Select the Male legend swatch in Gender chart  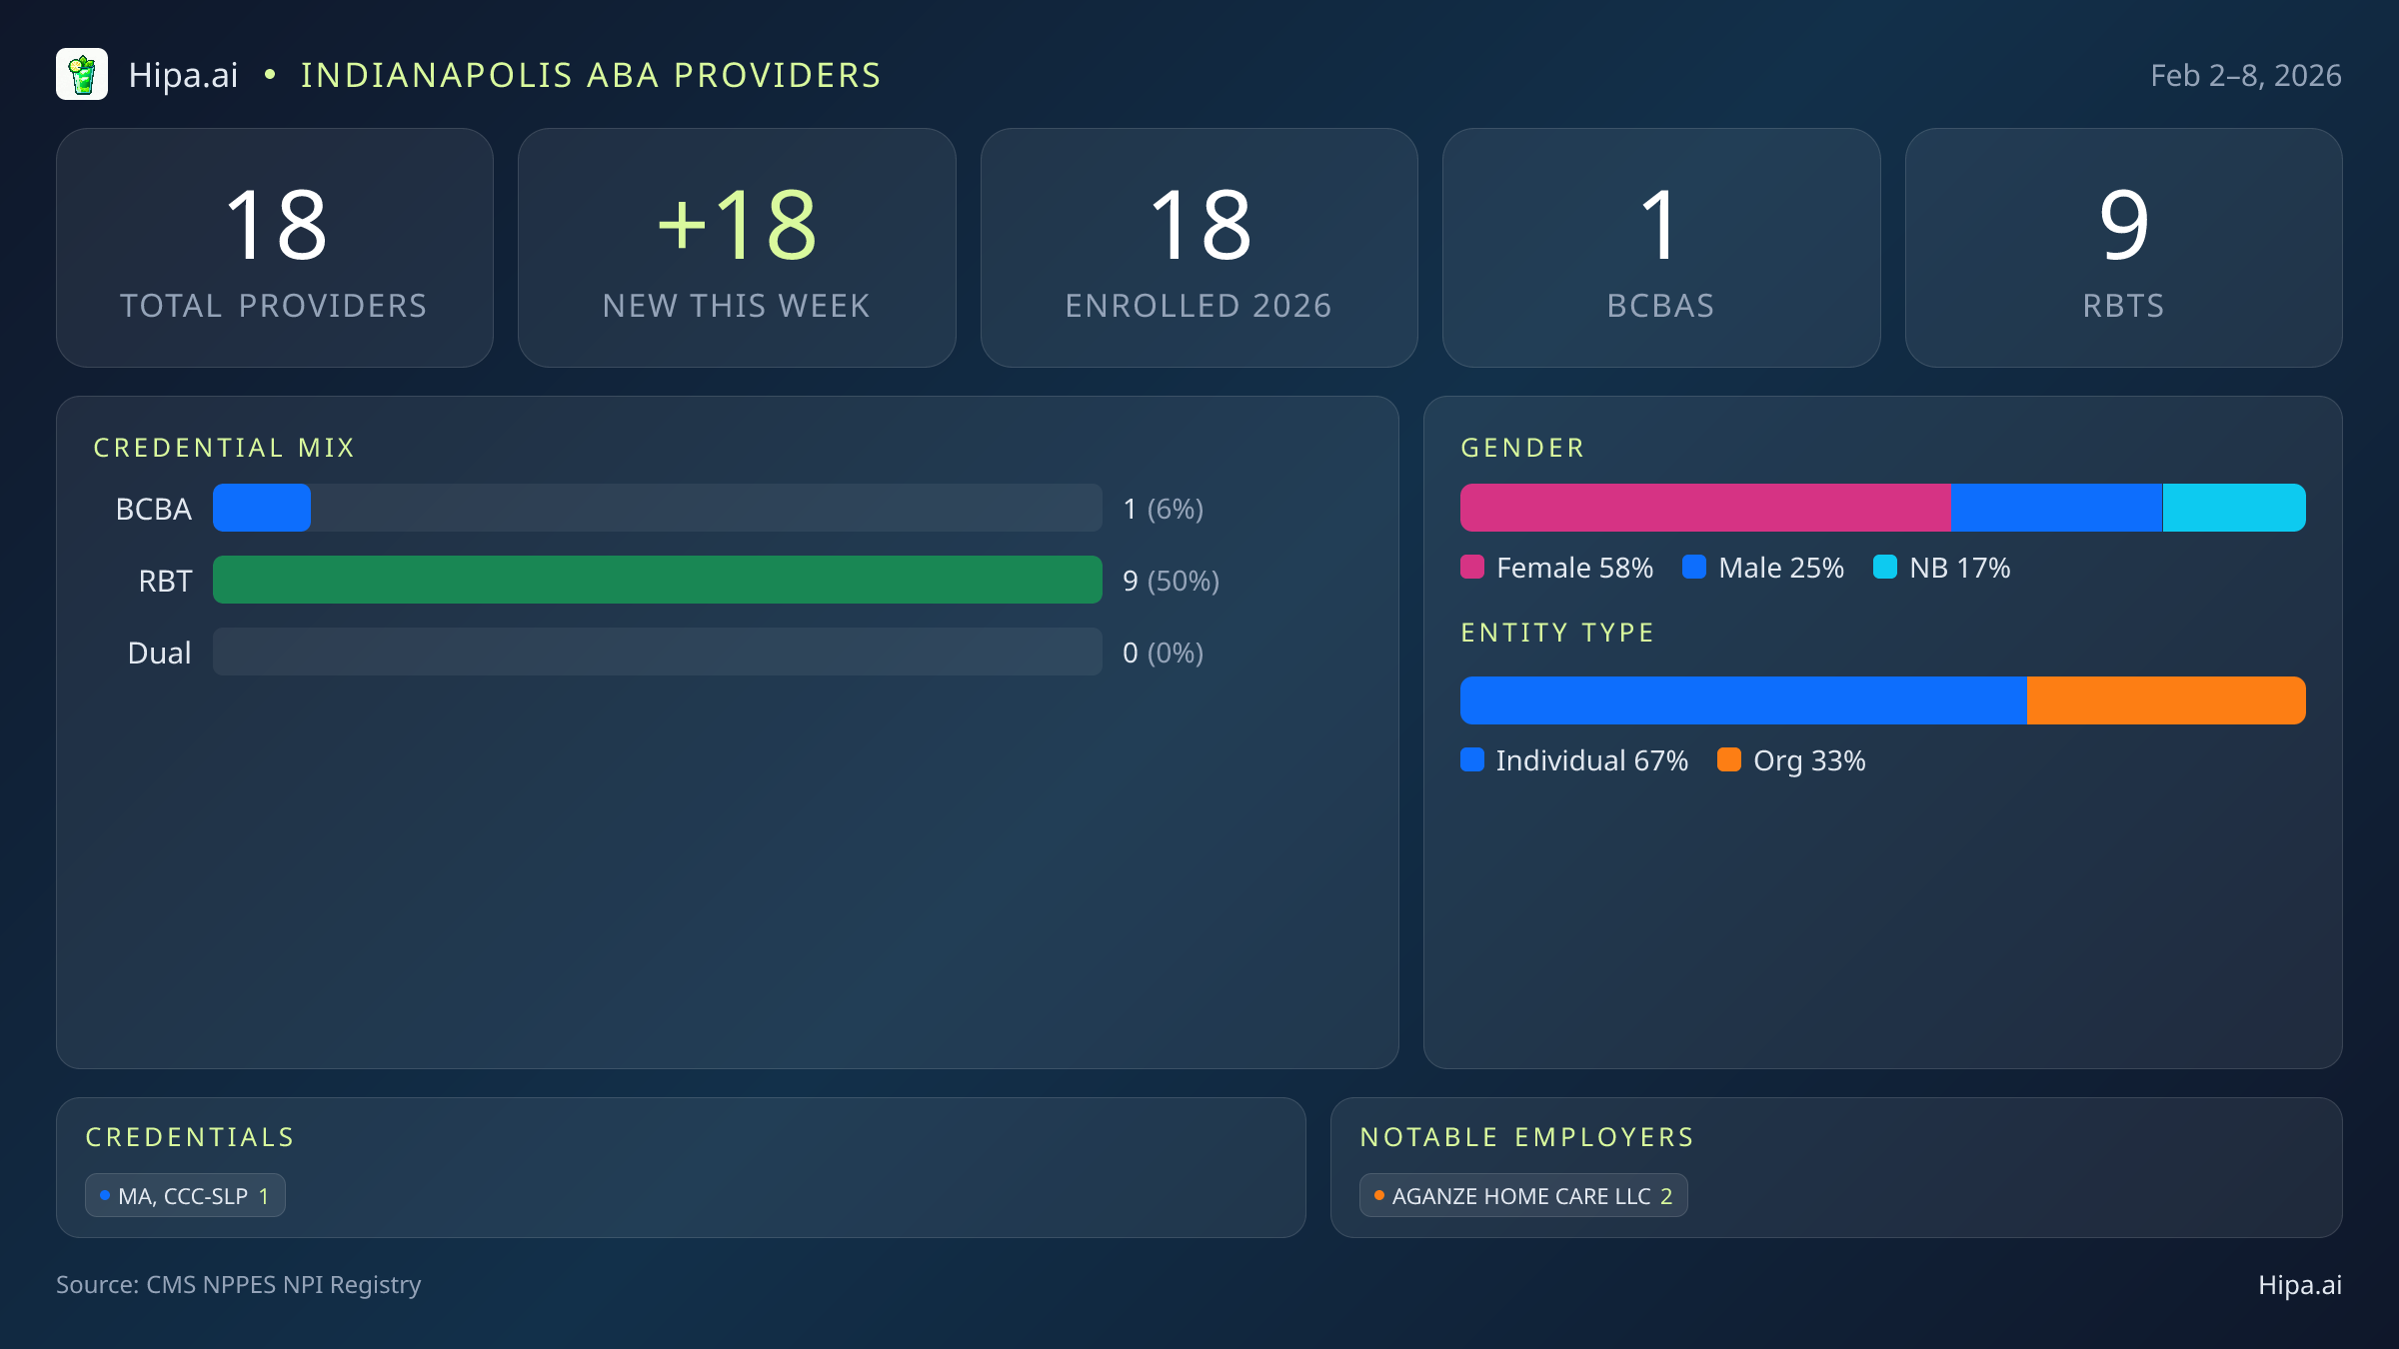click(x=1692, y=568)
